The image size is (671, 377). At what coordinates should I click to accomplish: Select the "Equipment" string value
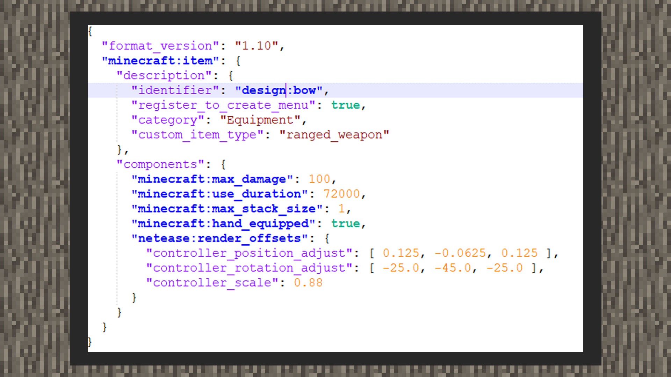coord(260,120)
